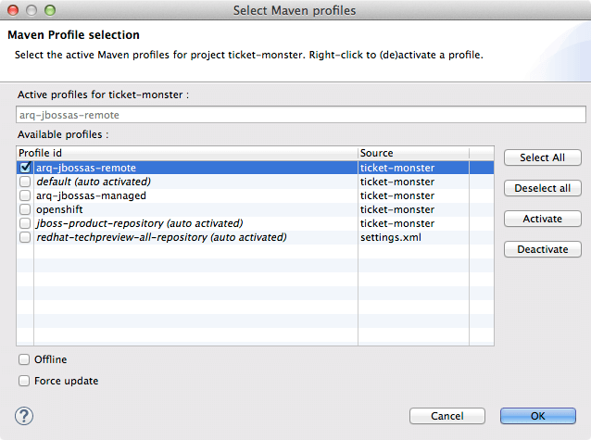591x440 pixels.
Task: Click the Help question mark icon
Action: point(25,416)
